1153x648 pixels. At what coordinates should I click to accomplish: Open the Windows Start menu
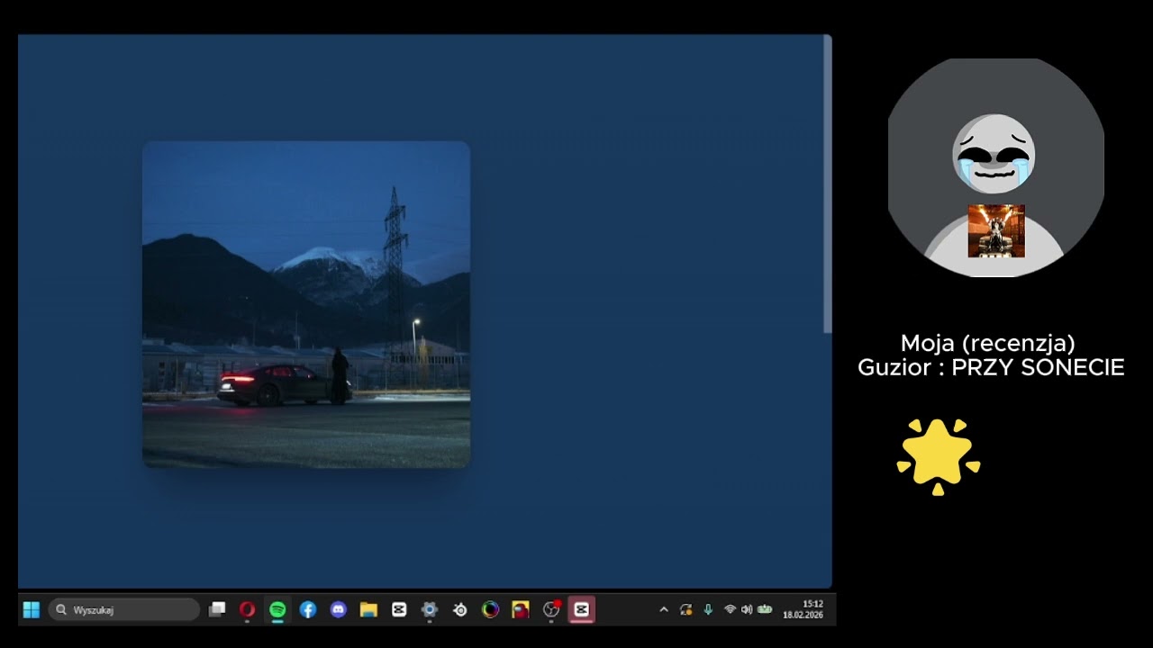coord(31,610)
